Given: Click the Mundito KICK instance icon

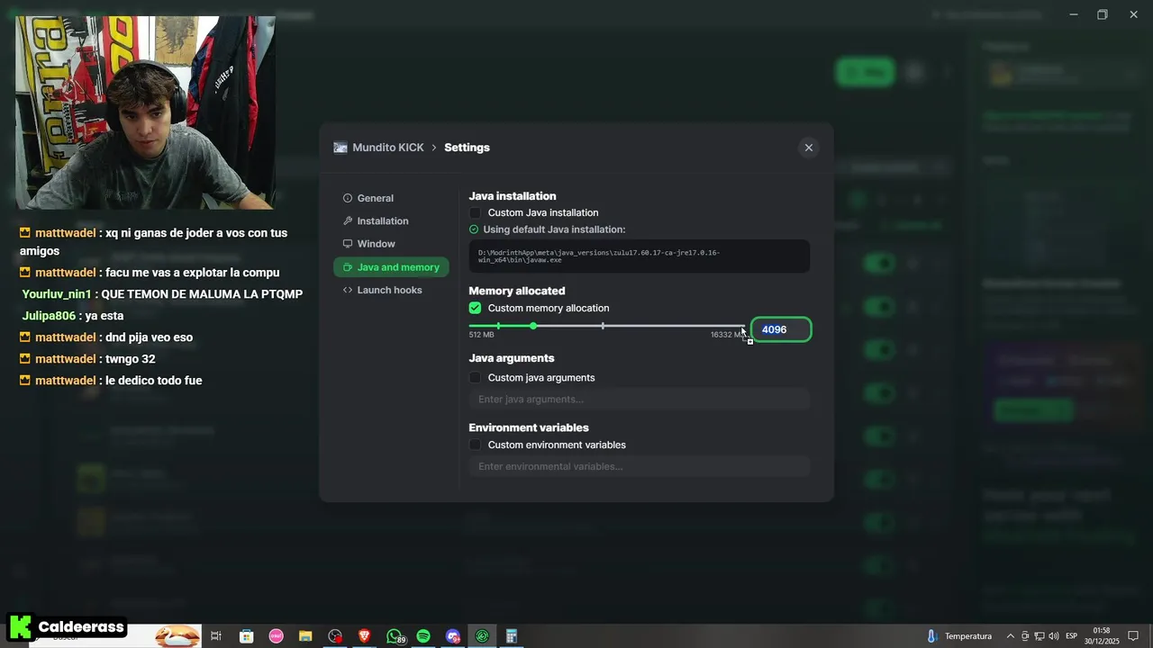Looking at the screenshot, I should pyautogui.click(x=340, y=148).
